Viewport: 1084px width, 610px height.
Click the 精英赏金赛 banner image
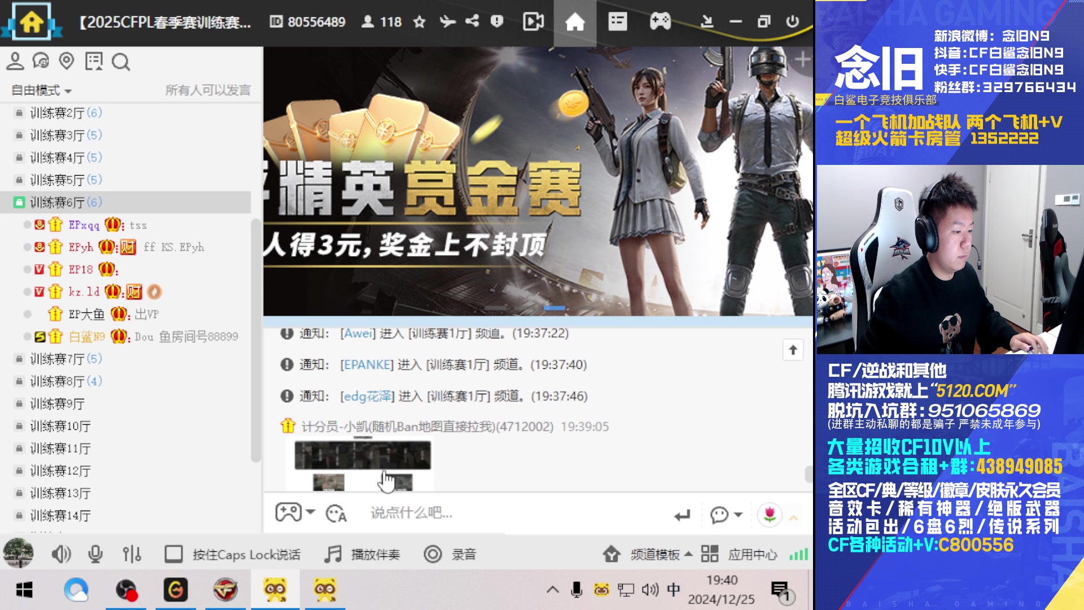pyautogui.click(x=538, y=181)
